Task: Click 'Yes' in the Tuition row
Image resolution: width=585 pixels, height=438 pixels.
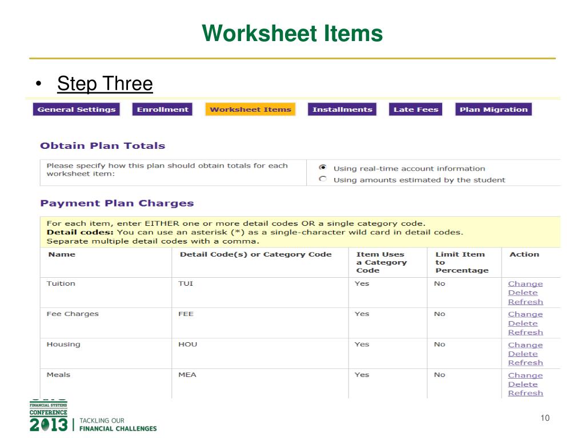Action: pyautogui.click(x=362, y=283)
